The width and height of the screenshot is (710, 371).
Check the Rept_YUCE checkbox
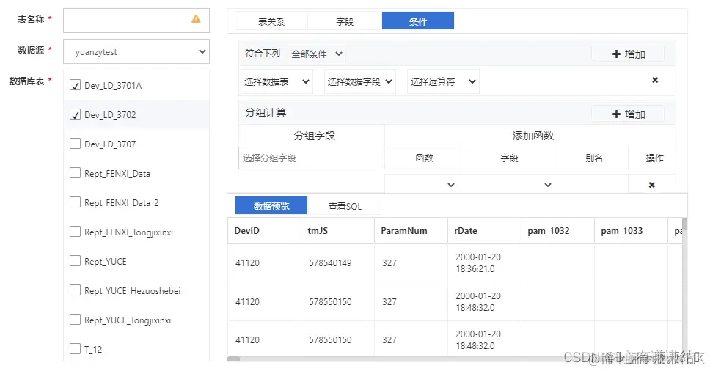click(75, 261)
